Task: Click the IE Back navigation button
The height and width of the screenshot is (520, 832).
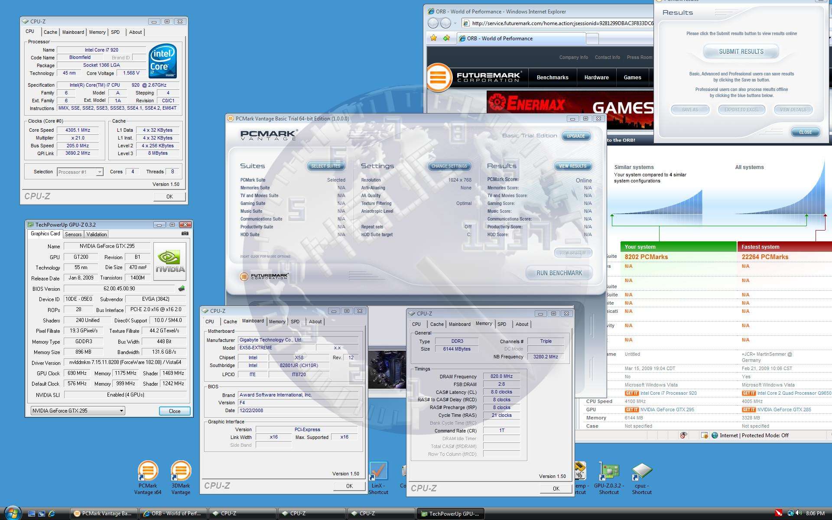Action: click(433, 23)
